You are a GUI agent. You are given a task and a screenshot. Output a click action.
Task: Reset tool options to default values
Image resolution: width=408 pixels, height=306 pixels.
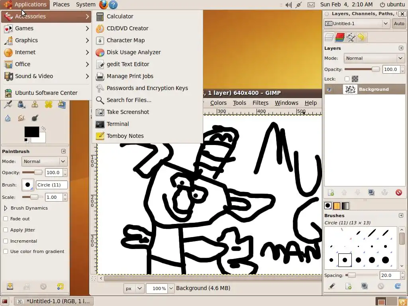click(x=60, y=286)
